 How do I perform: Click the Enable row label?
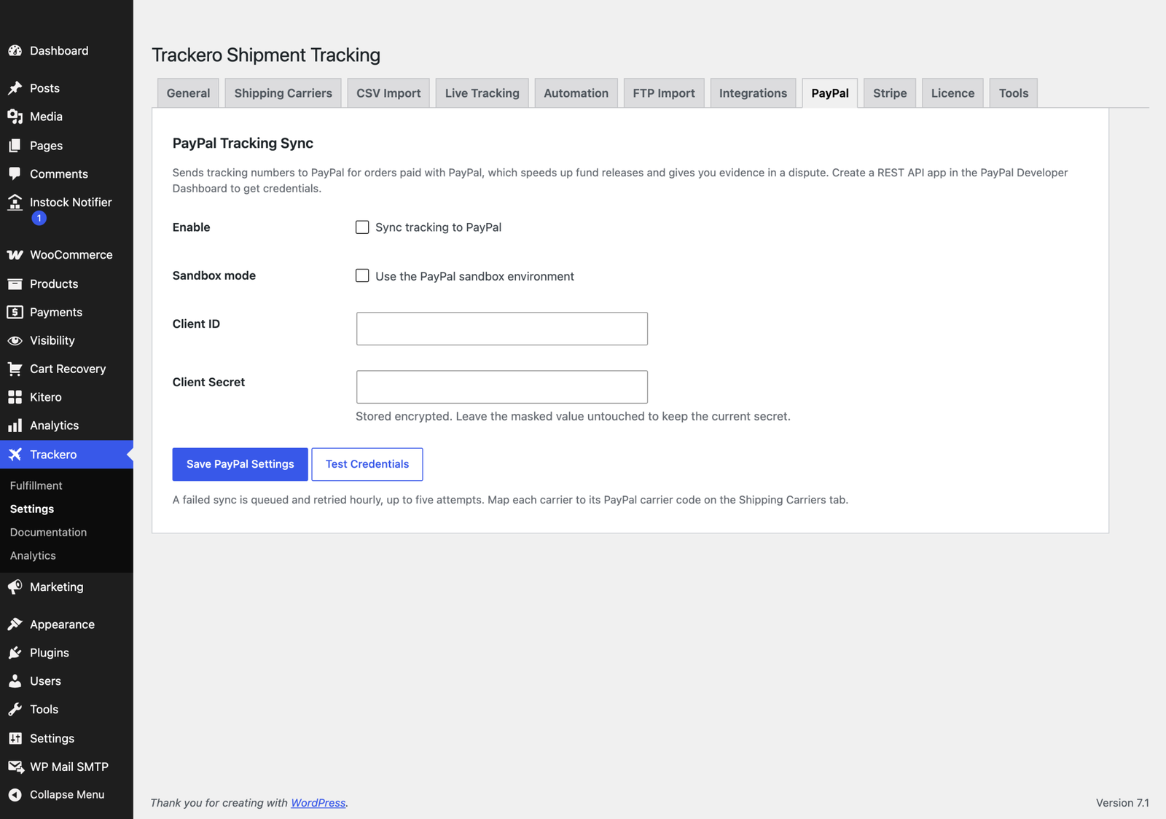pos(191,227)
